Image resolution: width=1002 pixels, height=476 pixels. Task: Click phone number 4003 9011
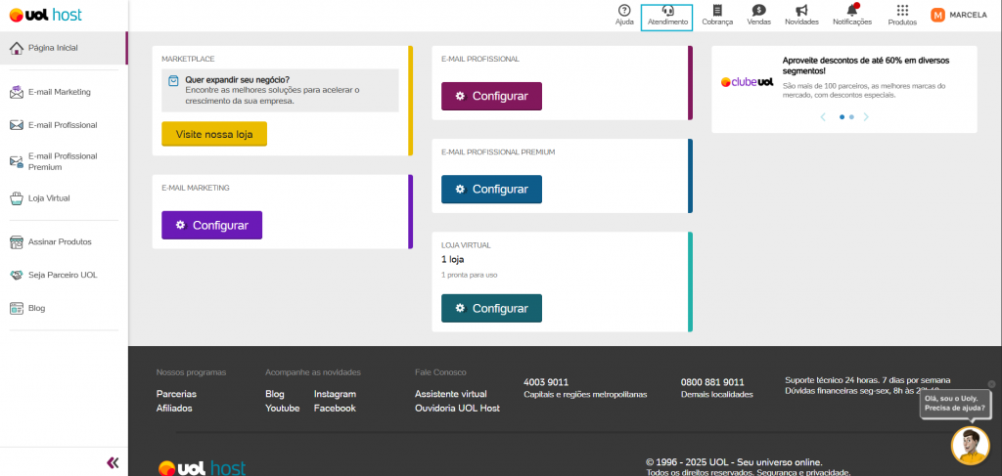pyautogui.click(x=546, y=382)
